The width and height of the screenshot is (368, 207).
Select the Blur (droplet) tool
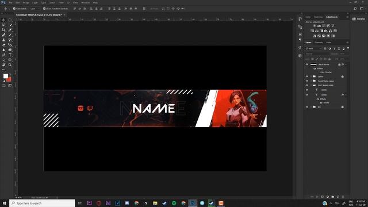pos(4,50)
